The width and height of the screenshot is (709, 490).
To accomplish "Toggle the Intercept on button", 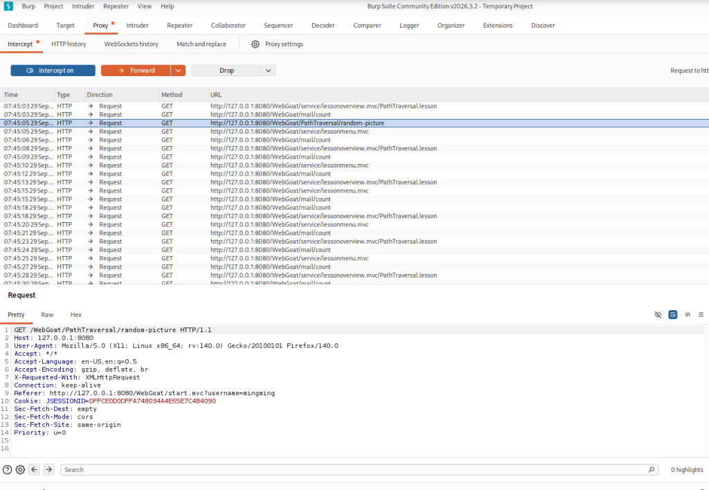I will pos(53,71).
